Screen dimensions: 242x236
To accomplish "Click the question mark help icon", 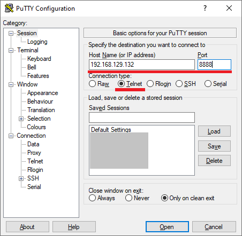I will (205, 8).
